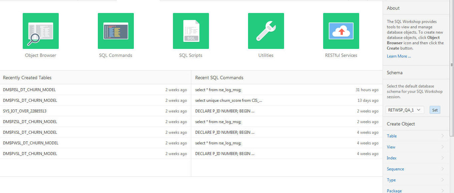Open table DM$PXSL_DT_CHURN_MODEL
The width and height of the screenshot is (454, 193).
coord(30,132)
